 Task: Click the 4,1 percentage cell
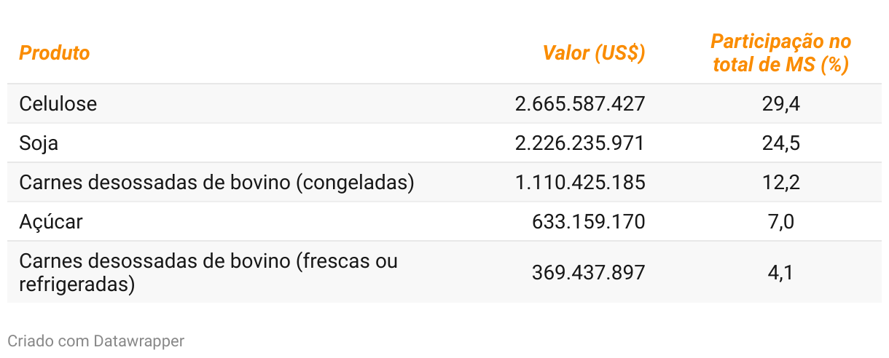[781, 273]
